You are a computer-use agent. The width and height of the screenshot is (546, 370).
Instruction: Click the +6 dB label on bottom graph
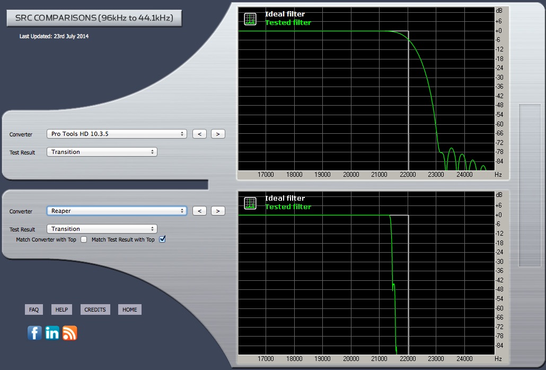[499, 205]
